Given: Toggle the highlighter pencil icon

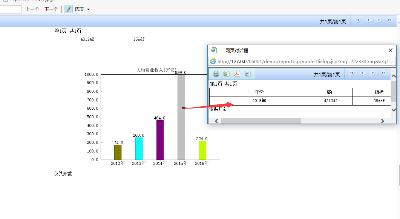Looking at the screenshot, I should pyautogui.click(x=68, y=9).
